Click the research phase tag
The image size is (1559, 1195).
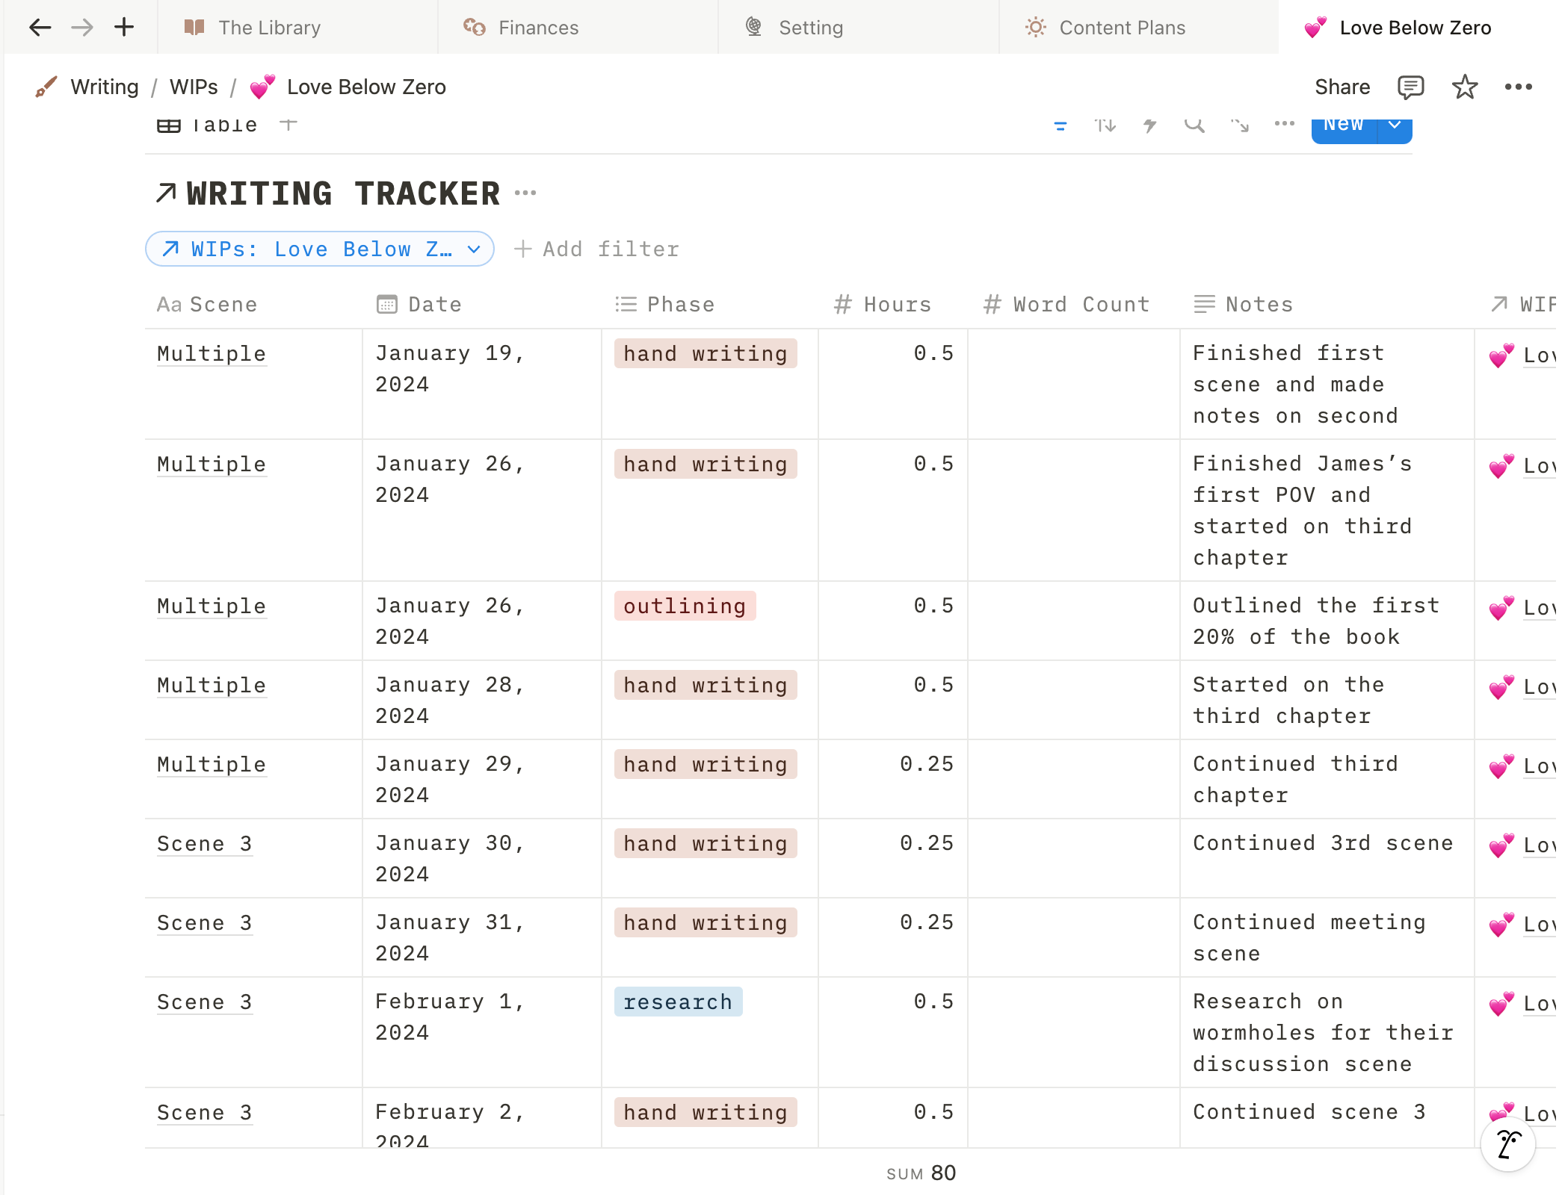pyautogui.click(x=678, y=1002)
